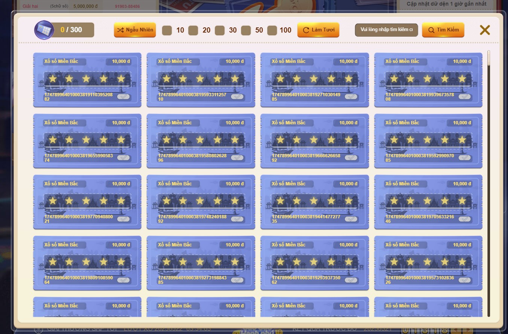Toggle checkmark on ticket ending 62665892
The width and height of the screenshot is (508, 334).
pos(351,158)
